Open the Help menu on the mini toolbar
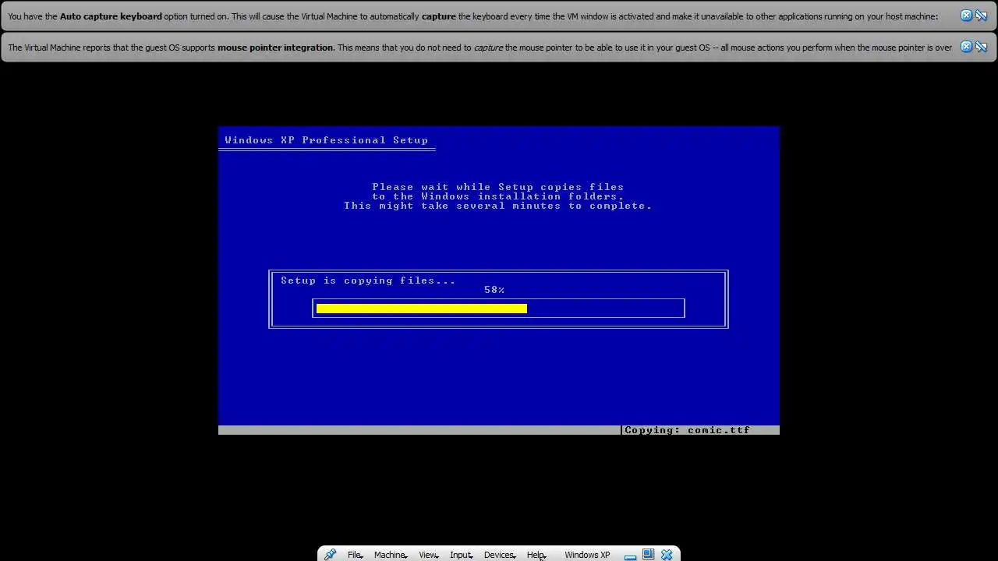The width and height of the screenshot is (998, 561). [x=536, y=555]
